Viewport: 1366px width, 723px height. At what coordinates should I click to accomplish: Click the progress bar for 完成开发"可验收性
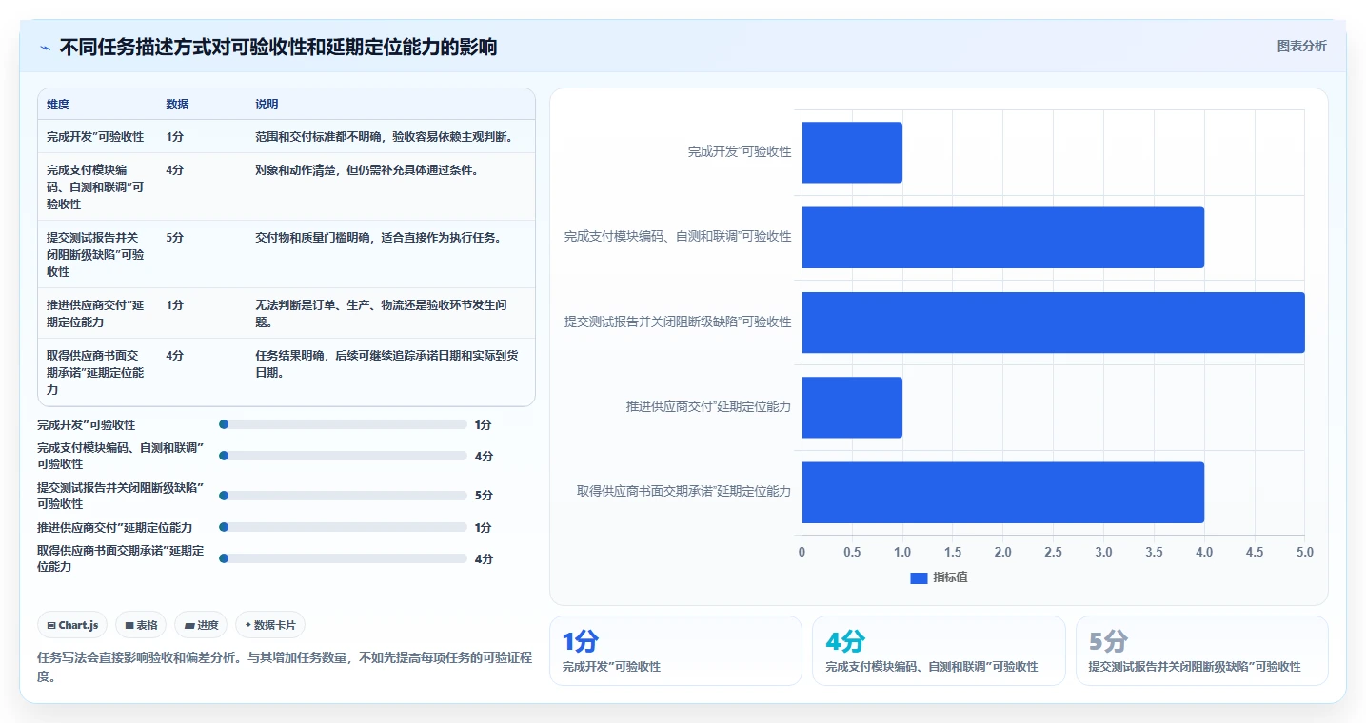[x=344, y=424]
